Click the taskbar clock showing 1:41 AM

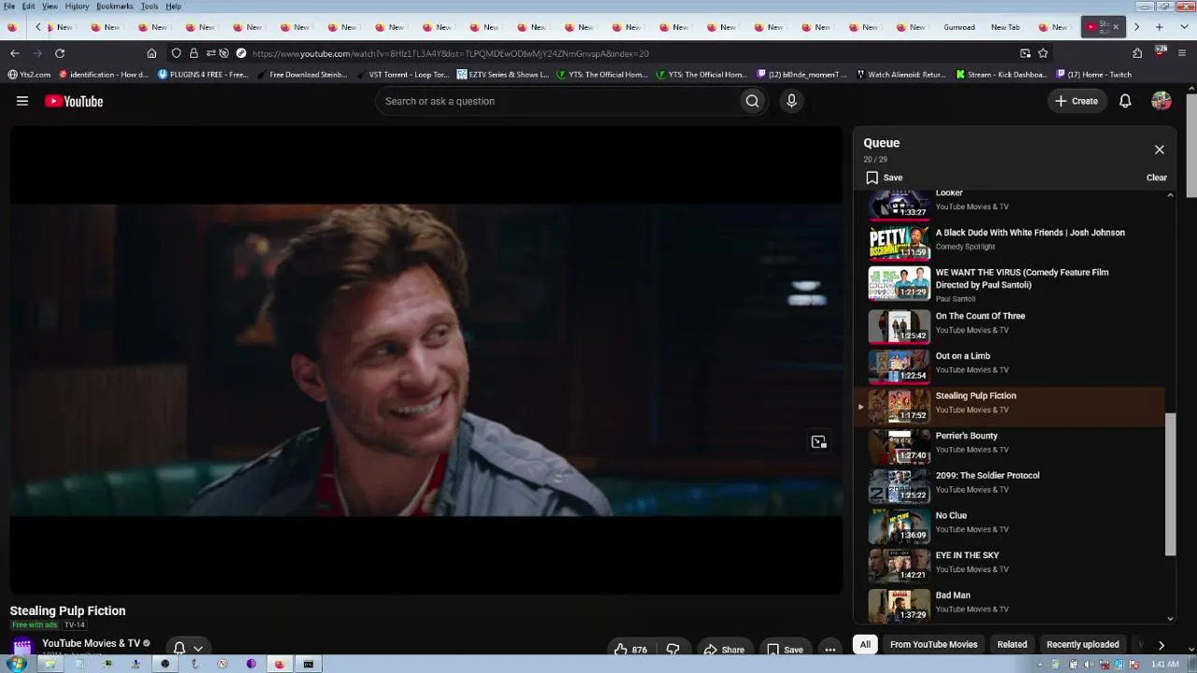click(x=1164, y=665)
